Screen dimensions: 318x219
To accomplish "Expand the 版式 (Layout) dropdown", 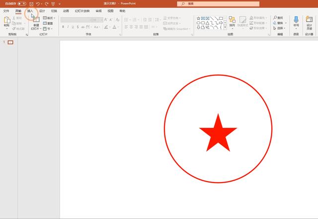I will point(49,18).
